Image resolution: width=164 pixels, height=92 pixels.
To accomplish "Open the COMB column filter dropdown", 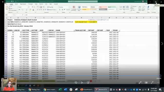I will point(13,30).
